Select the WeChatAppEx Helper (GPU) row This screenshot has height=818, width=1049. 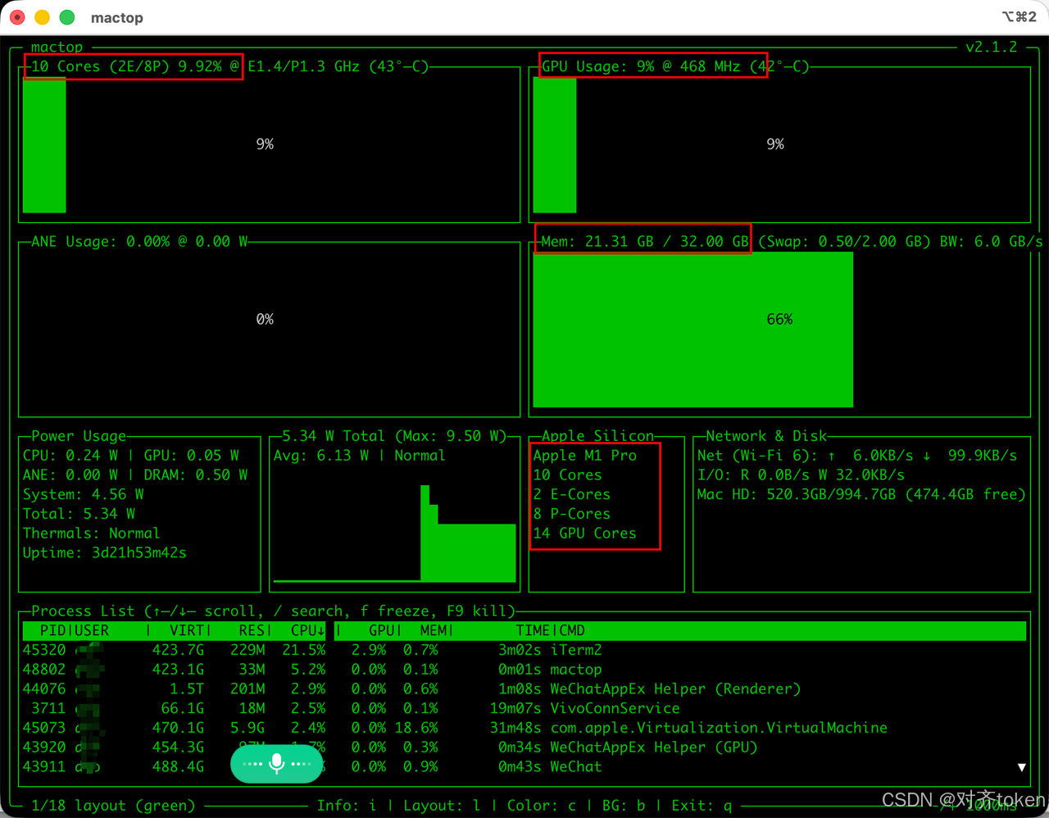[524, 748]
